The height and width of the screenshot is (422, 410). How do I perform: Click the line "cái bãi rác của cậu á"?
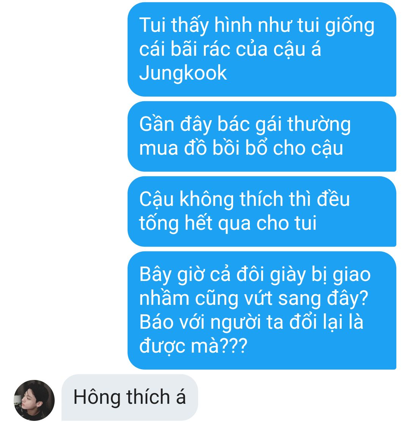230,49
